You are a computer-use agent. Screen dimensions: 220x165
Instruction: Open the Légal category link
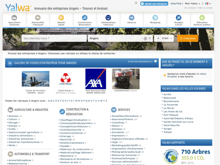[115, 142]
